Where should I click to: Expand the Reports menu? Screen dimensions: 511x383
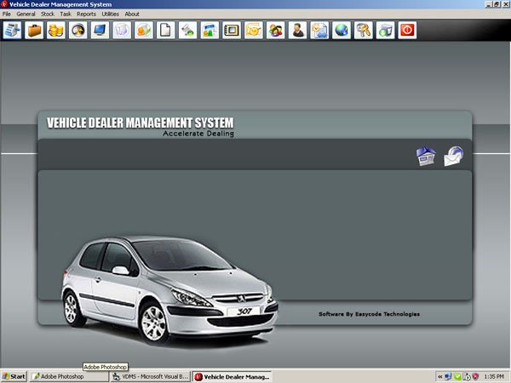pyautogui.click(x=86, y=14)
